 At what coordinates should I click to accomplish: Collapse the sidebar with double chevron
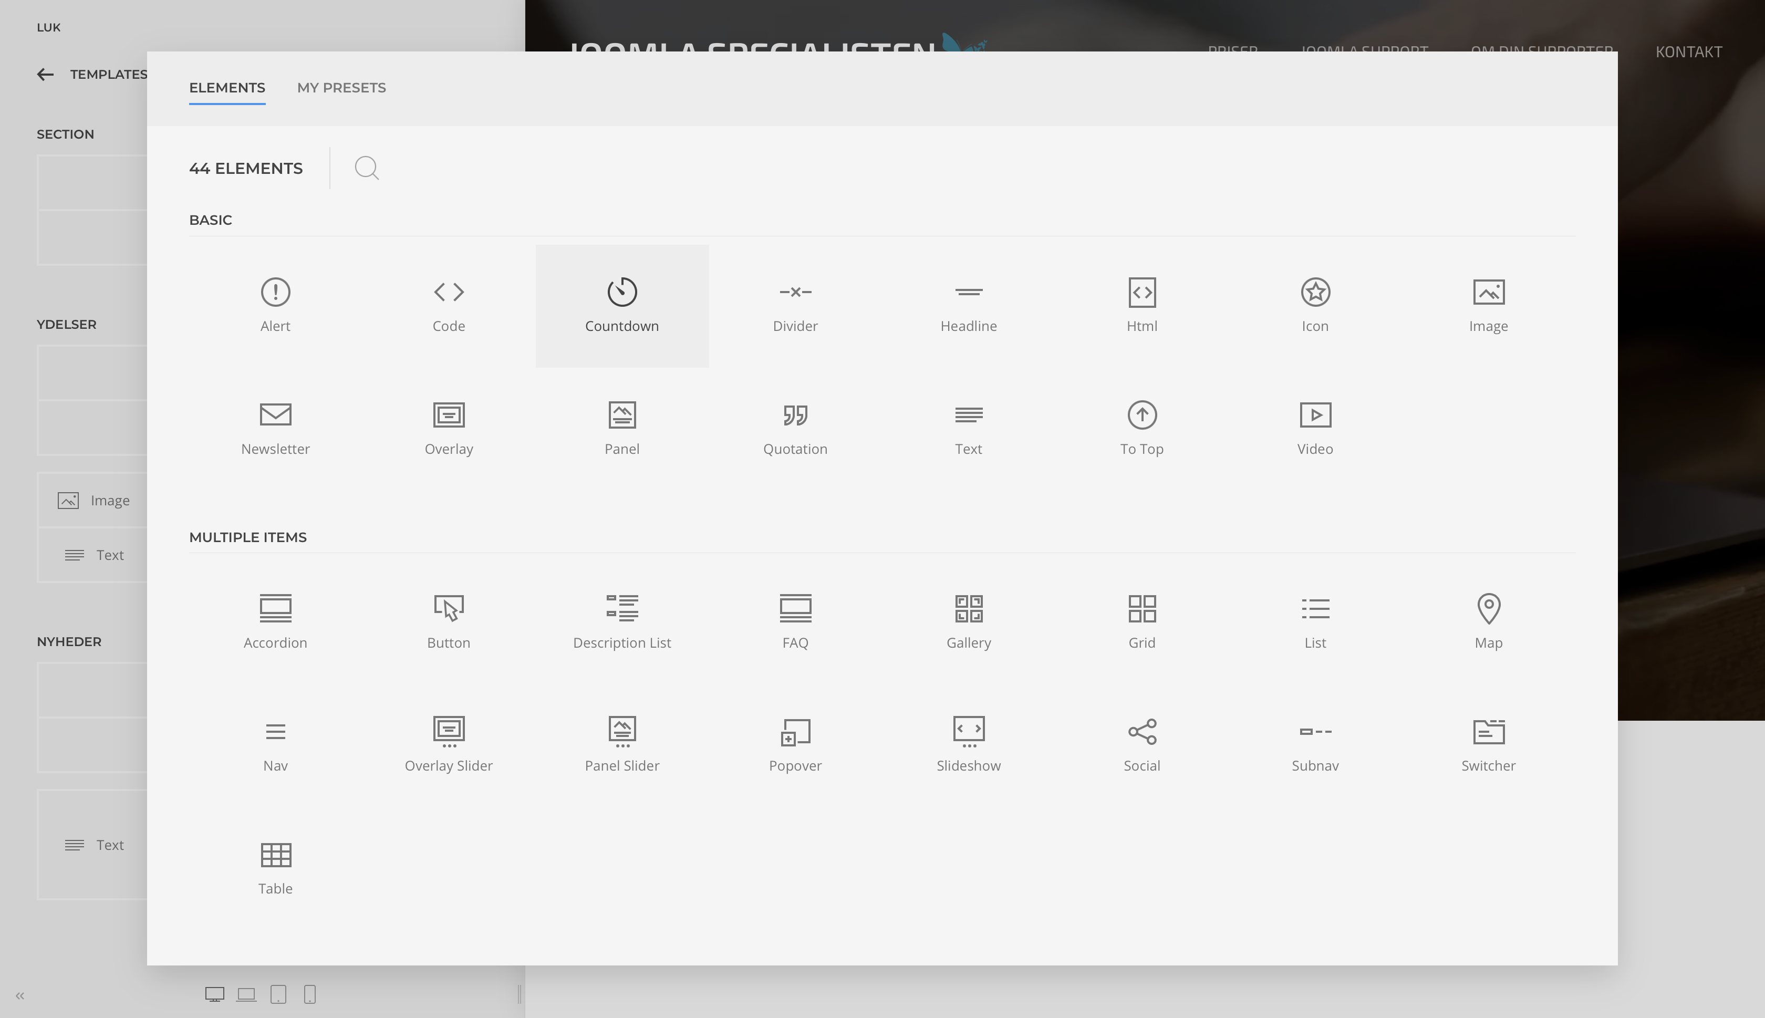20,995
